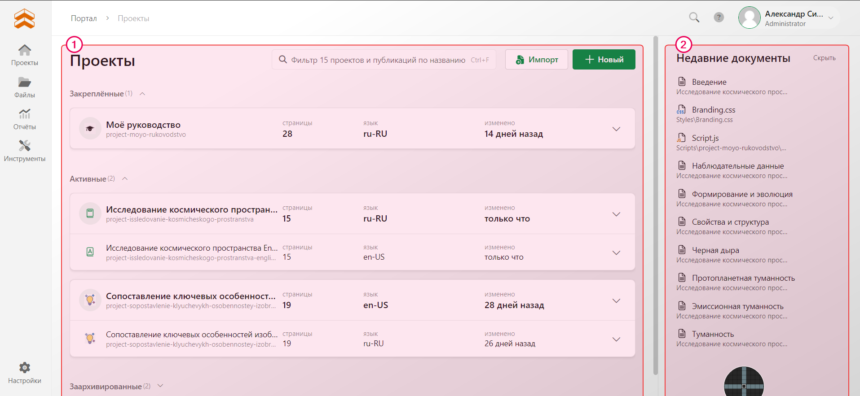Click the green Новый button

tap(604, 60)
